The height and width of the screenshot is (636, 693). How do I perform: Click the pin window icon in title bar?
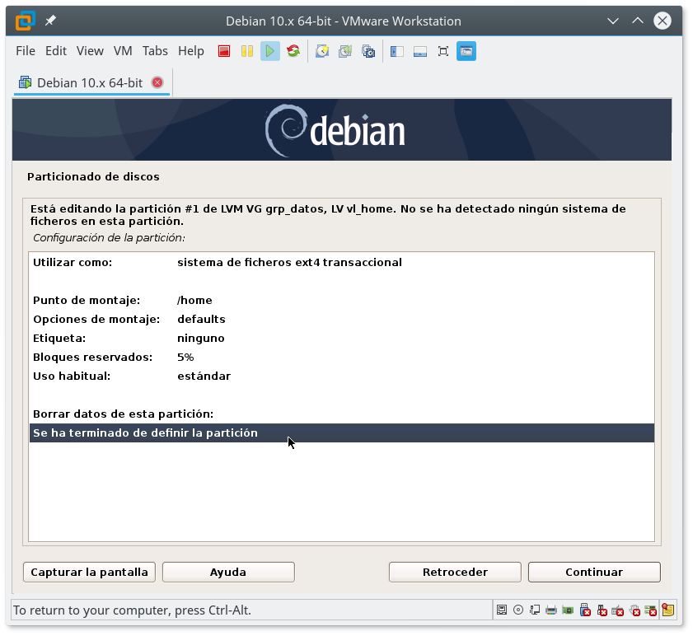(50, 21)
